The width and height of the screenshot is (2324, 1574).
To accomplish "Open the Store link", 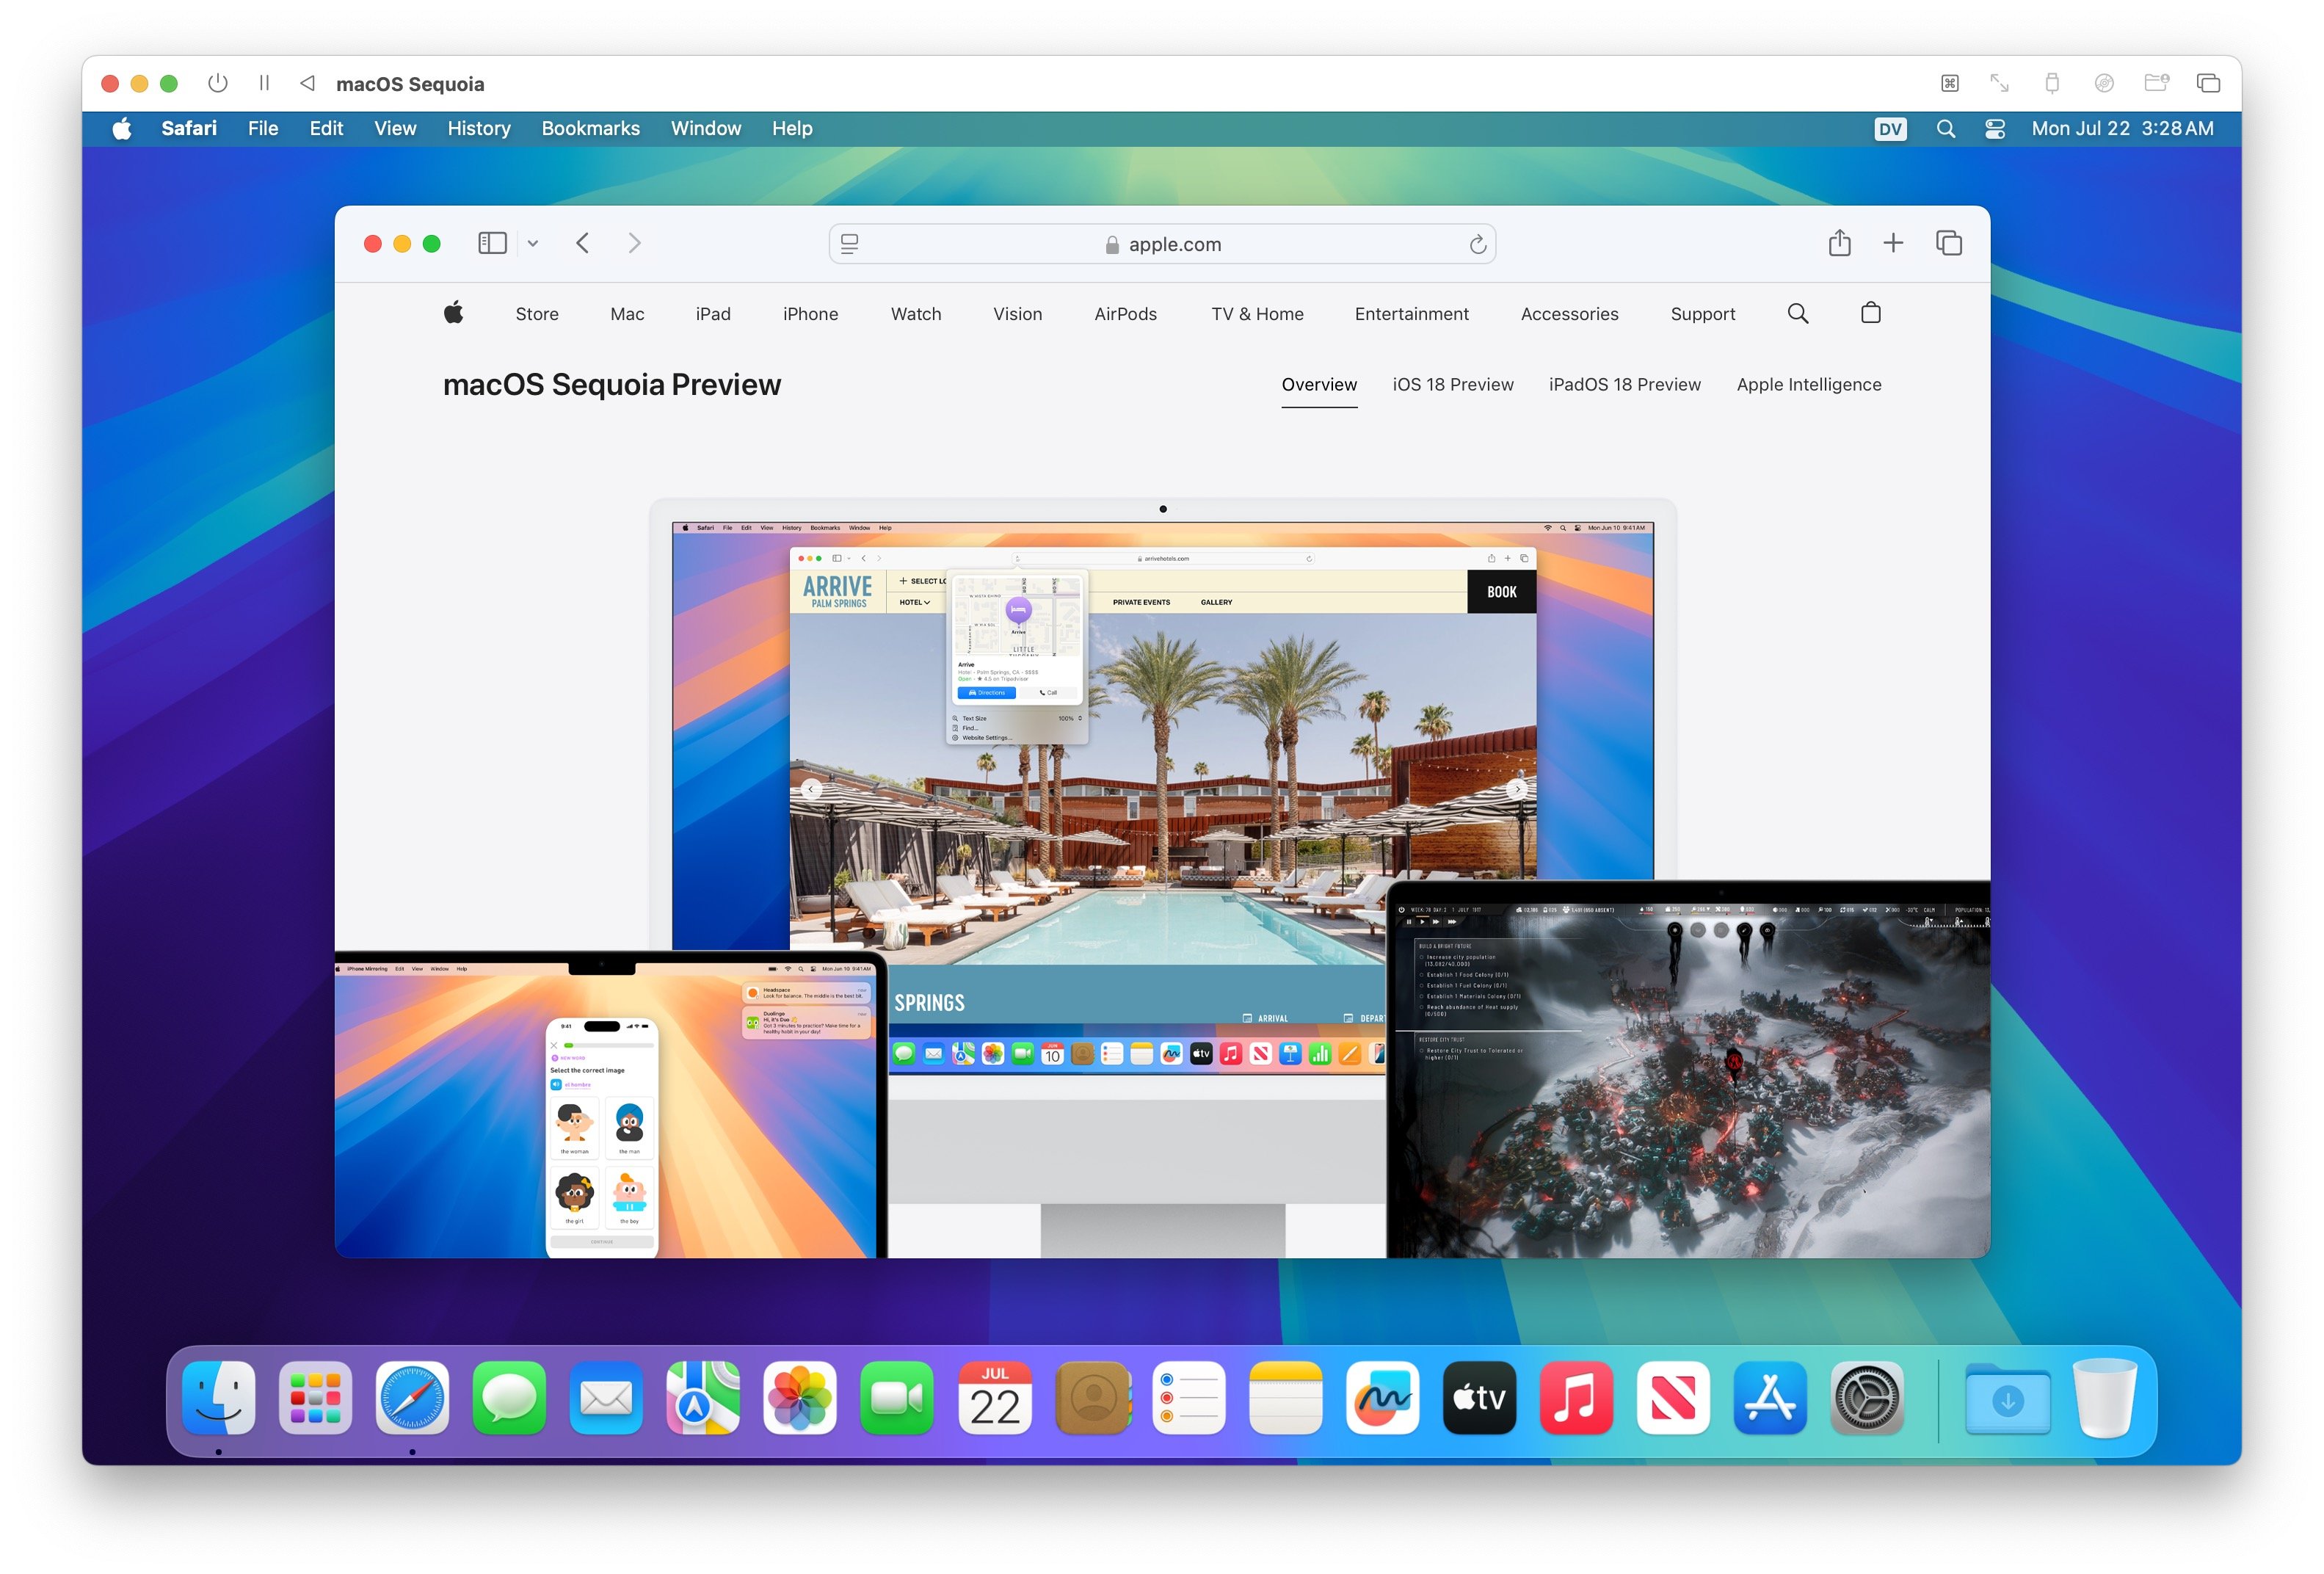I will pos(537,314).
